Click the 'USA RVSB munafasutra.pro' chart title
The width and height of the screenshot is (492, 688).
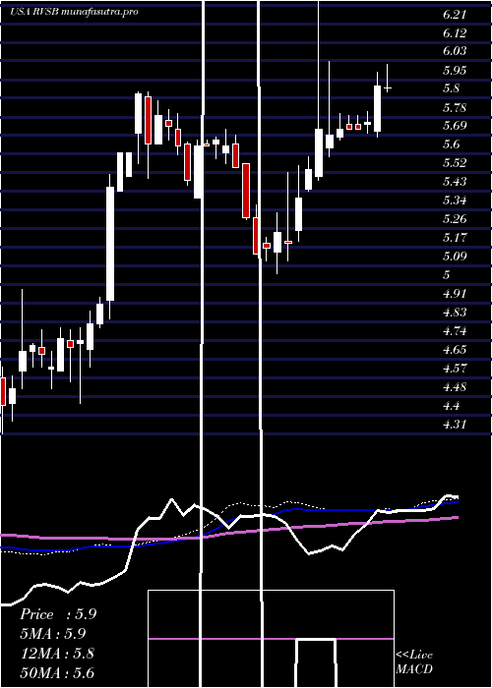click(74, 12)
